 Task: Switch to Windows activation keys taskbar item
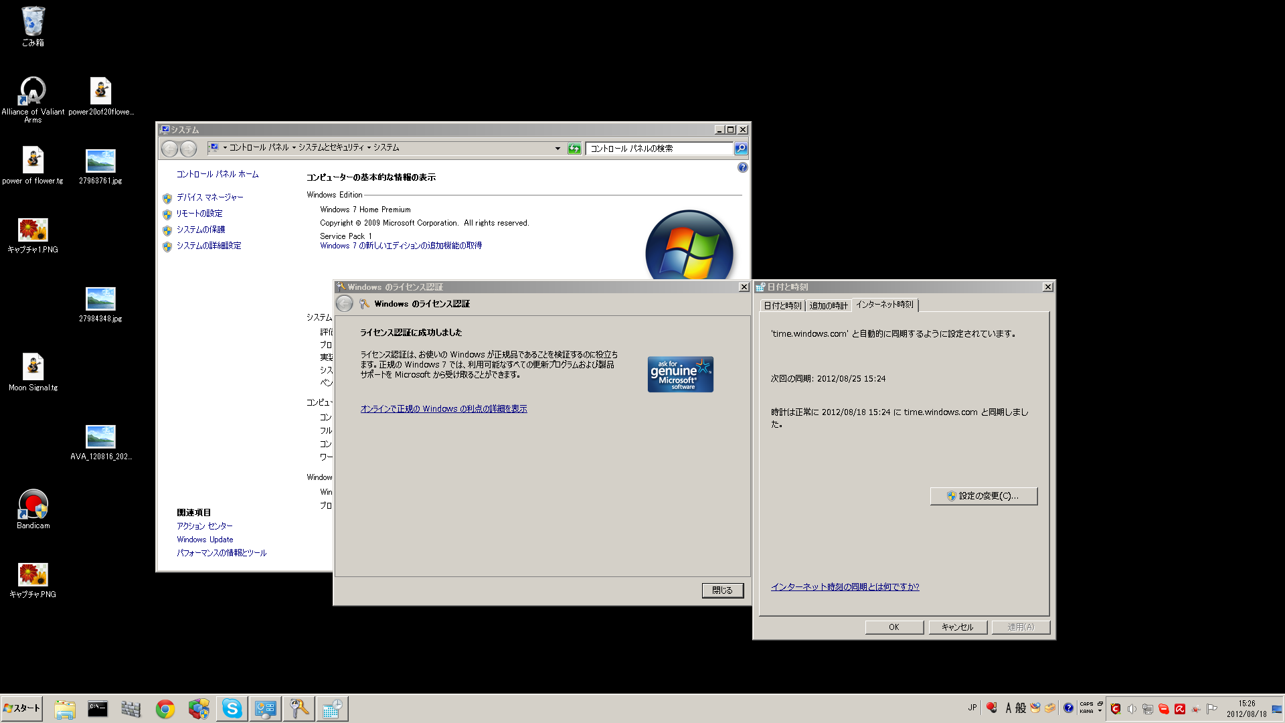click(298, 709)
